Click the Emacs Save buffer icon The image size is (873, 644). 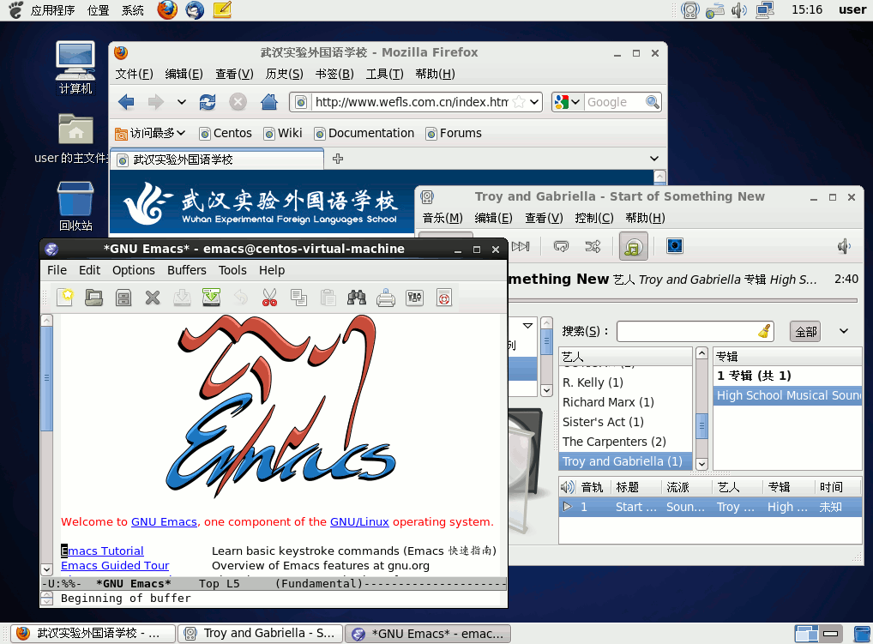182,298
